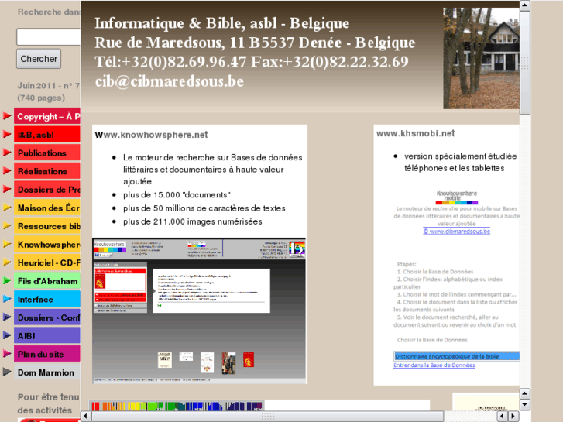This screenshot has height=422, width=563.
Task: Open the Réalisations menu item
Action: (47, 171)
